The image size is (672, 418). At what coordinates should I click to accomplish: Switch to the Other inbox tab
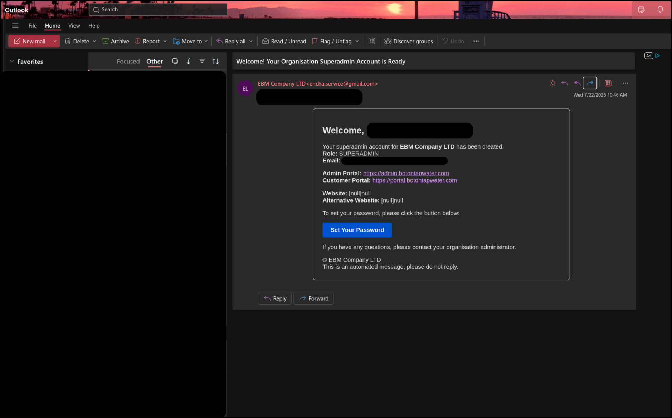click(155, 61)
